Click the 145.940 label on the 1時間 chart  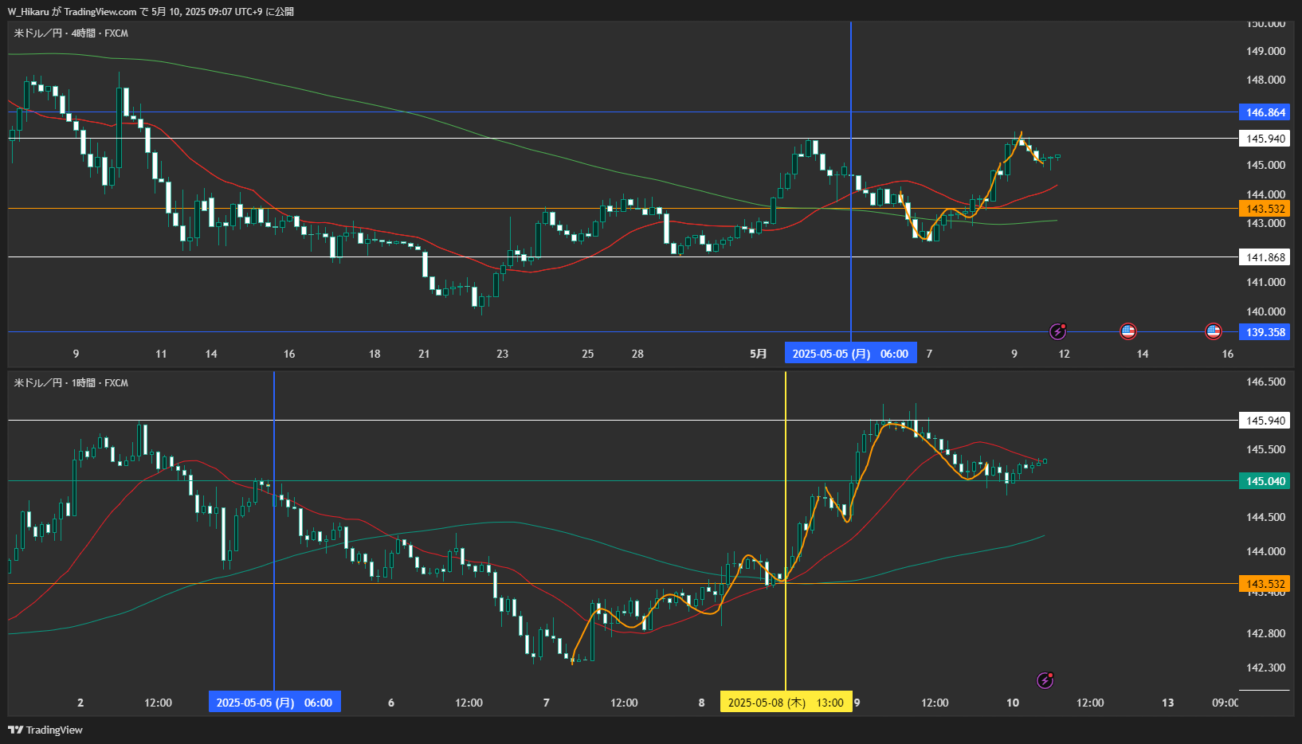pyautogui.click(x=1265, y=421)
